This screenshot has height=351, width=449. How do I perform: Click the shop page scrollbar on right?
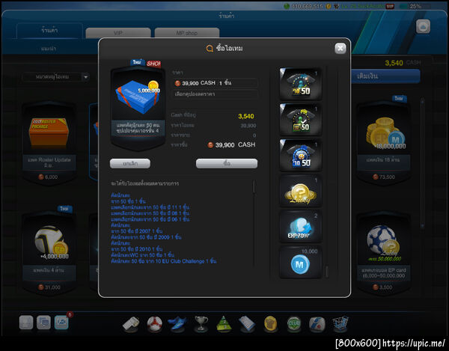422,163
